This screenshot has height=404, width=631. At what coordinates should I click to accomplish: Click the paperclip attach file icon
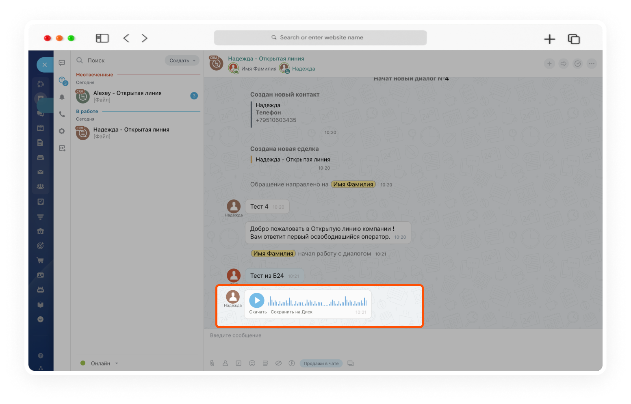point(212,363)
